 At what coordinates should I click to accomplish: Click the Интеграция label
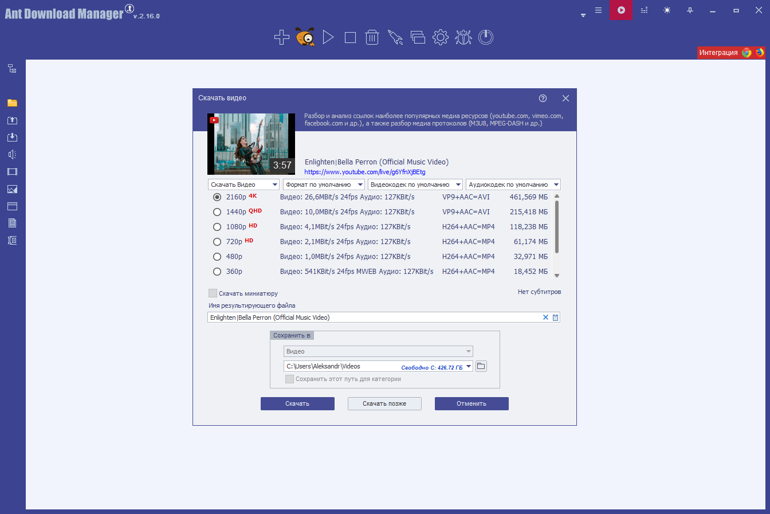pyautogui.click(x=718, y=53)
